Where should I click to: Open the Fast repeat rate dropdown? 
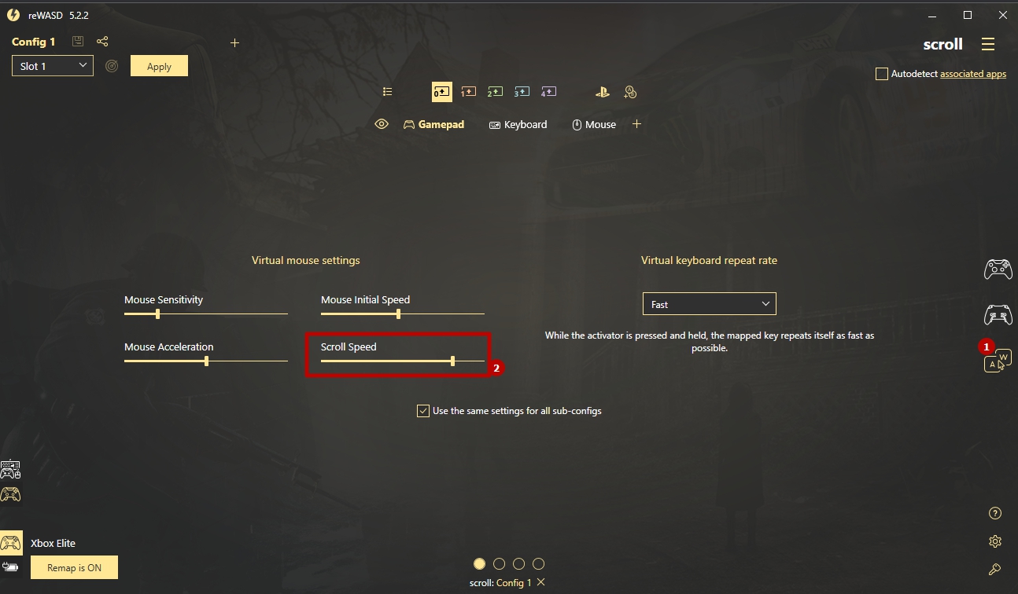pos(710,304)
